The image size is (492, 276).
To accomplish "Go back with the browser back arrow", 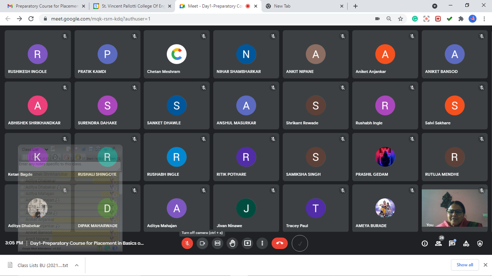I will (8, 19).
